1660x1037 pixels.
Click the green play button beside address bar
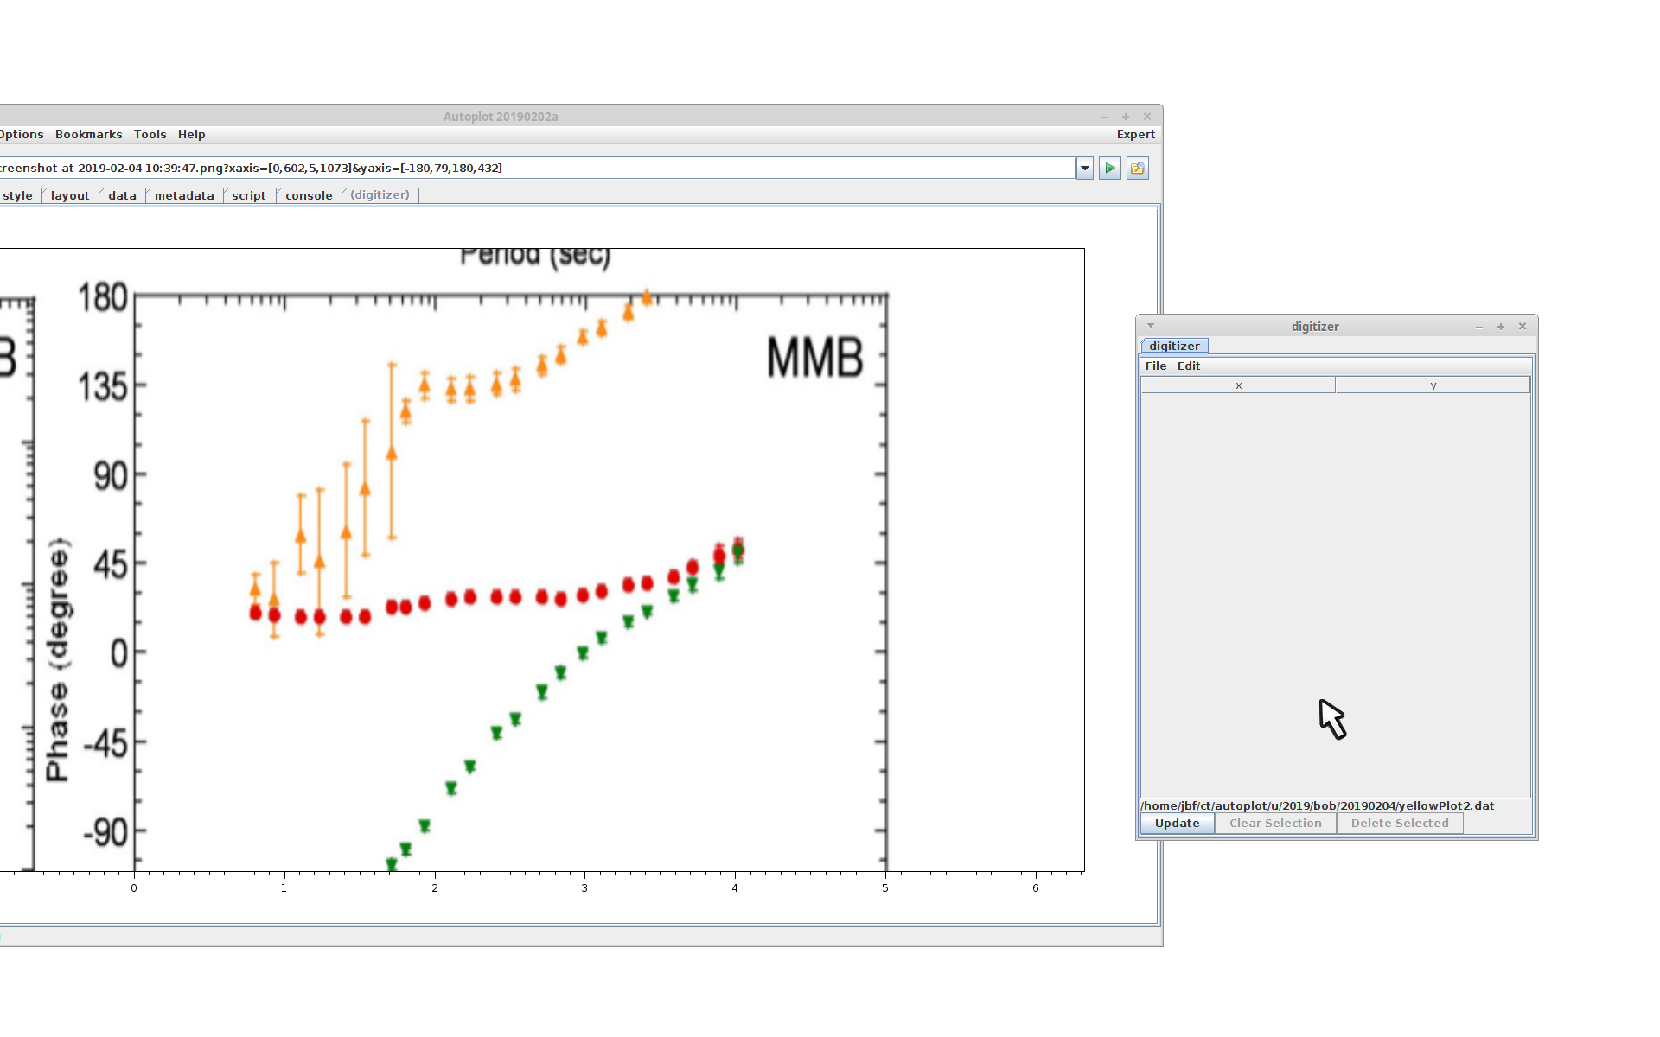(1110, 169)
